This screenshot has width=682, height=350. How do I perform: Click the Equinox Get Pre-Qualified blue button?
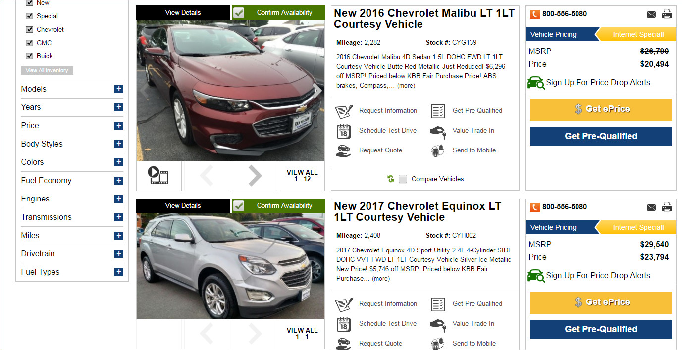(x=601, y=329)
